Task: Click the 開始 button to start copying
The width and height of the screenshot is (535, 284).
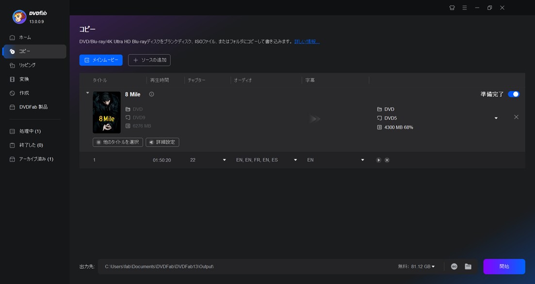Action: [x=504, y=266]
